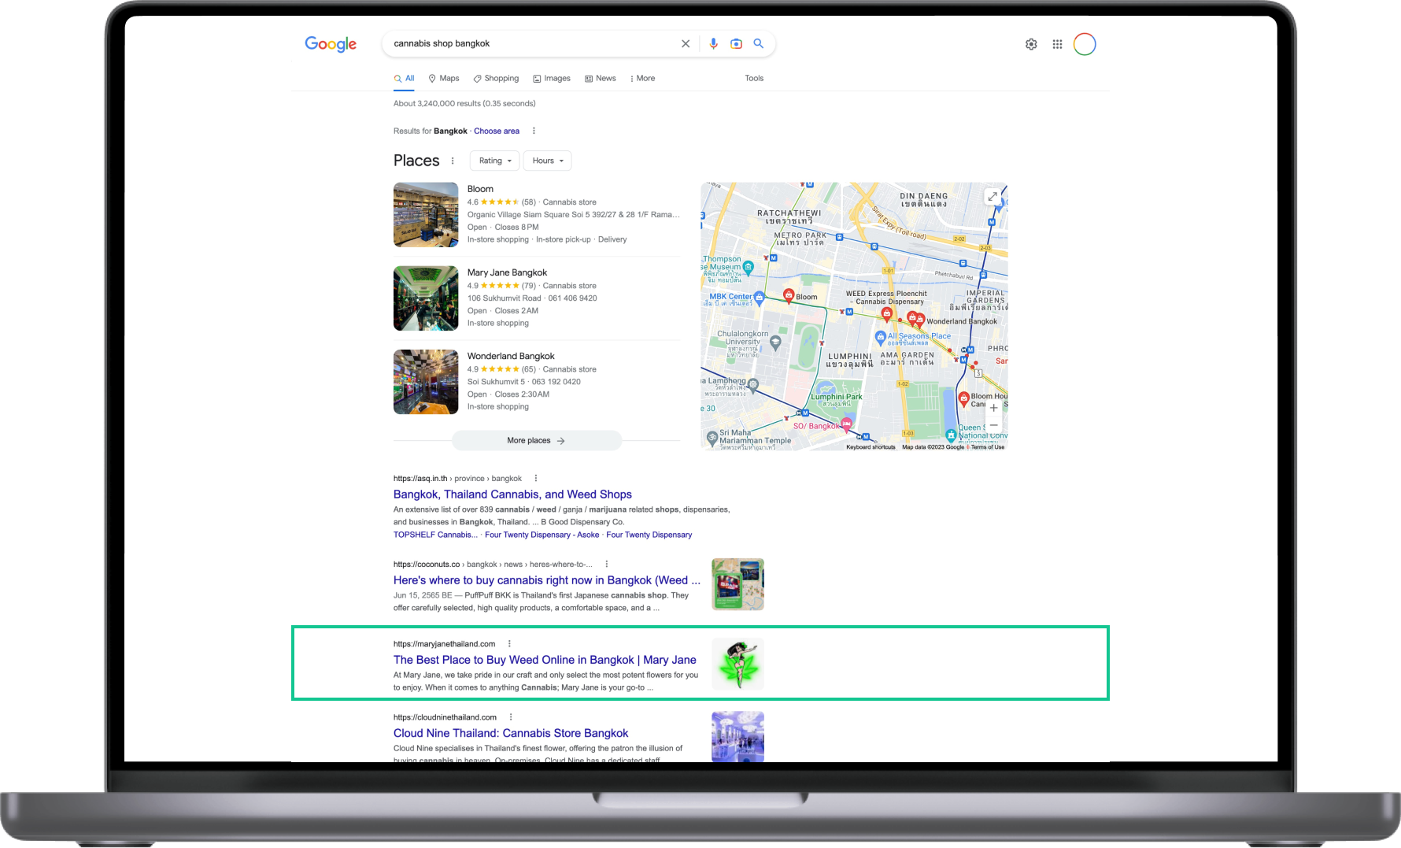Viewport: 1401px width, 848px height.
Task: Open search by image camera icon
Action: (736, 44)
